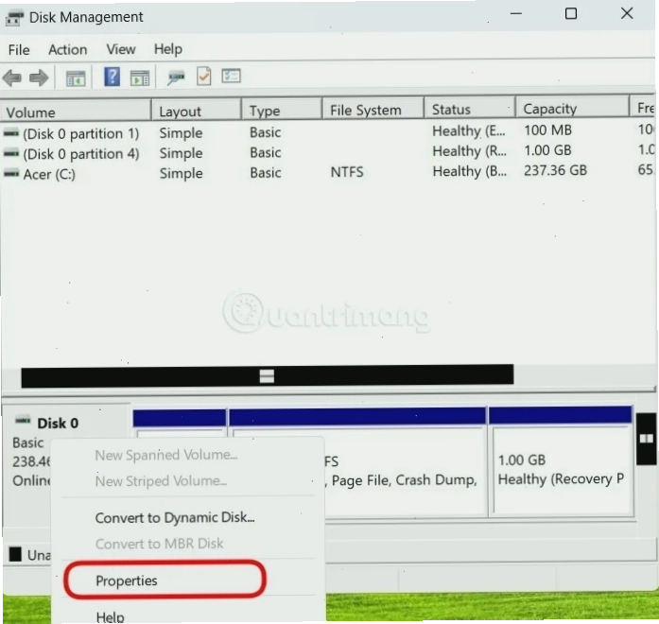Toggle the console tree toolbar icon
This screenshot has width=659, height=624.
[x=76, y=78]
